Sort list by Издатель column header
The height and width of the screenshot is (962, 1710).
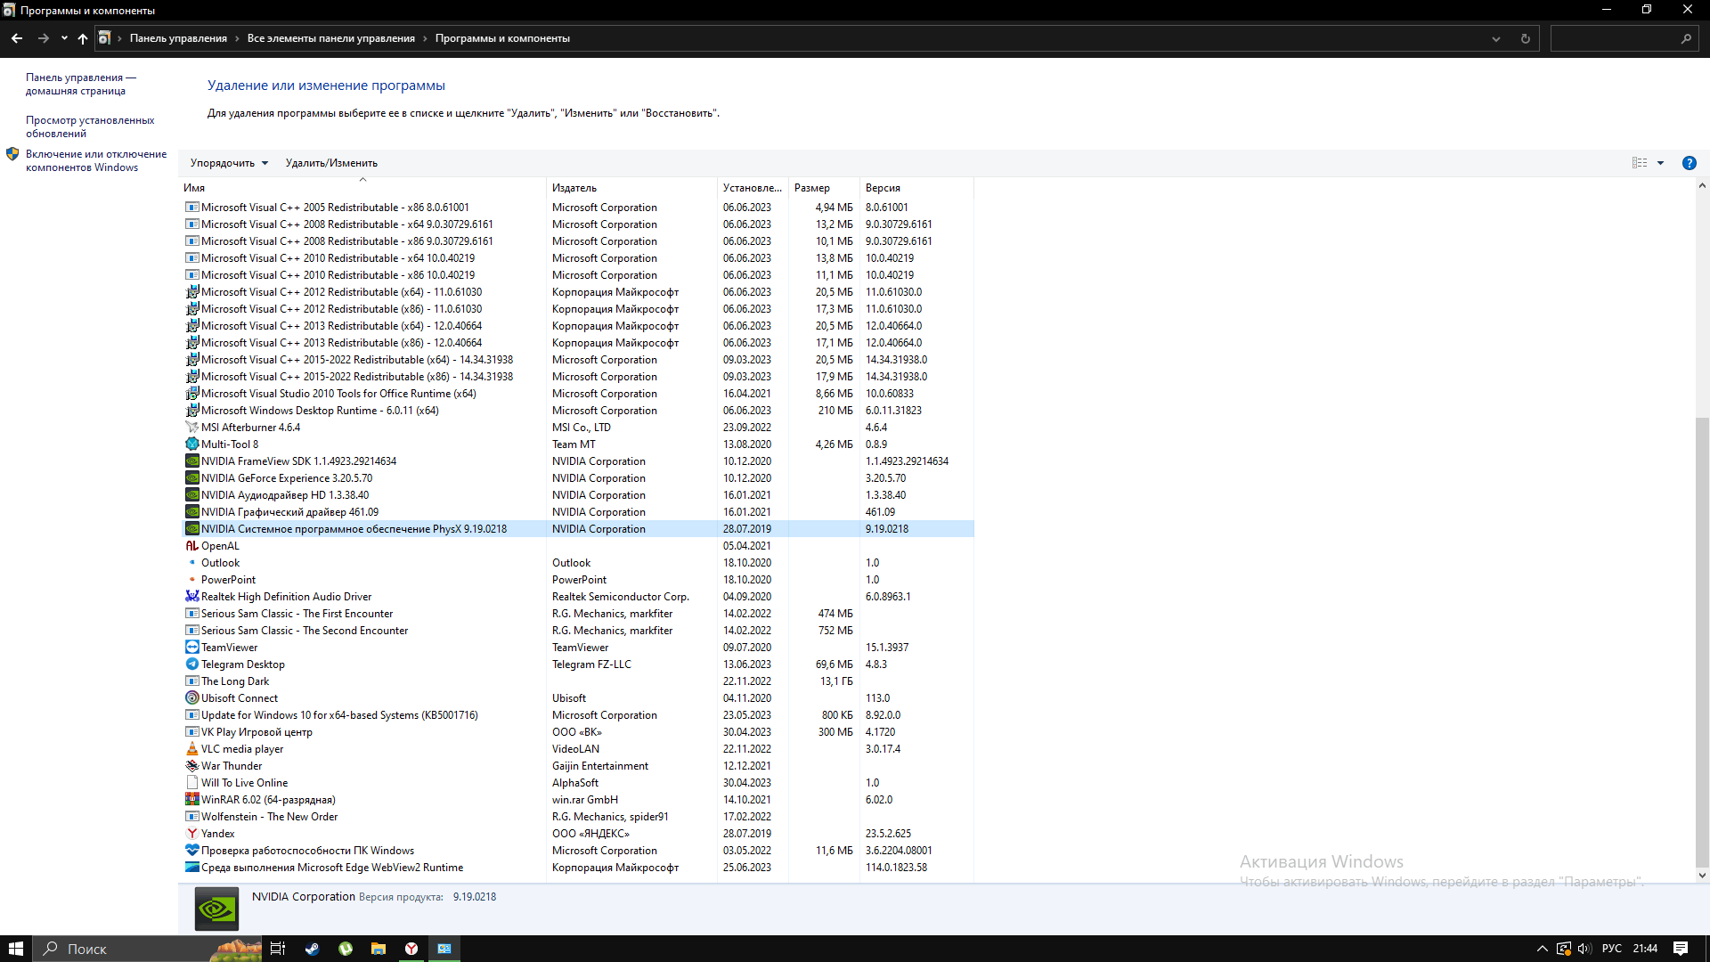(574, 188)
